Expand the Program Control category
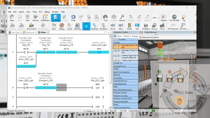The width and height of the screenshot is (210, 118). coord(126,93)
